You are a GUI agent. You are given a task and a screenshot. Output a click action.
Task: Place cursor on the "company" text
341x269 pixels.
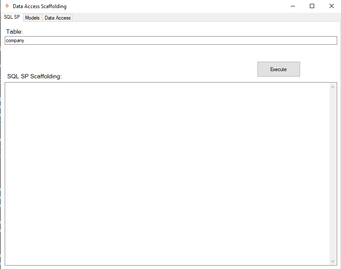point(15,40)
